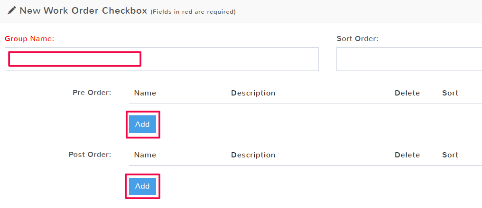Click Description column header in Pre Order
Viewport: 482px width, 208px height.
[x=253, y=93]
